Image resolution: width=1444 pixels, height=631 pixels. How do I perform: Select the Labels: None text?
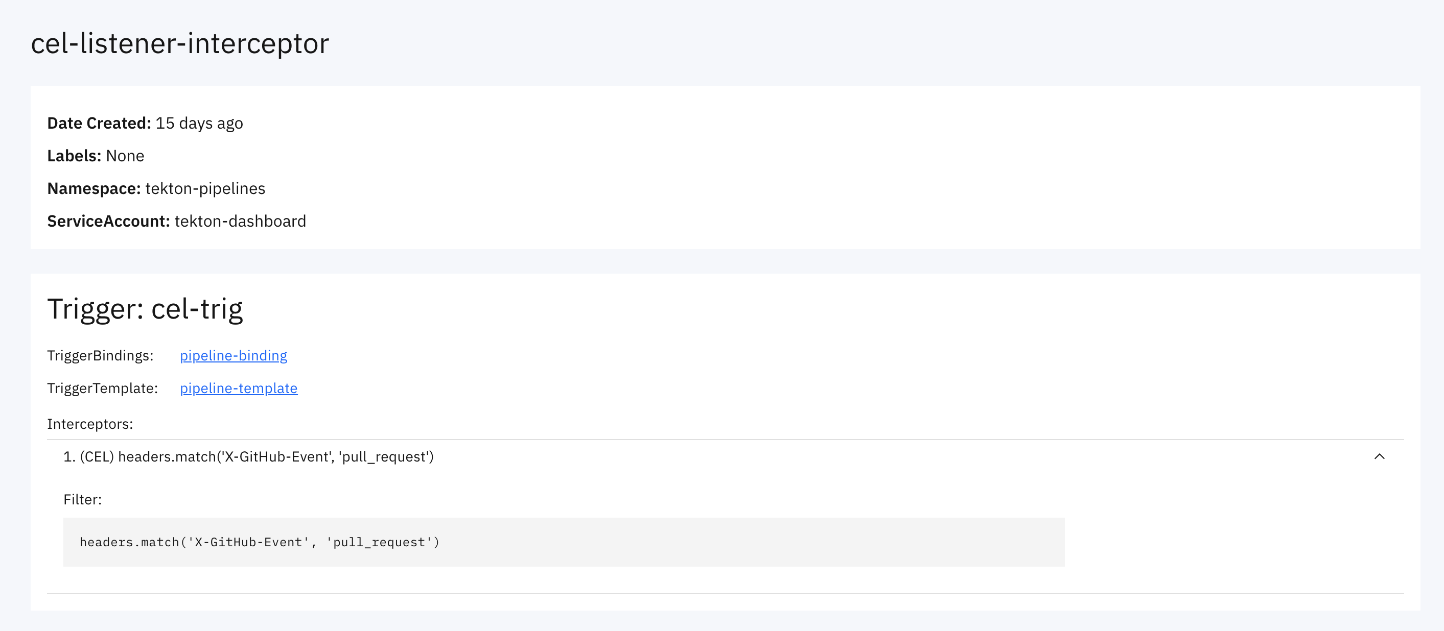[95, 156]
